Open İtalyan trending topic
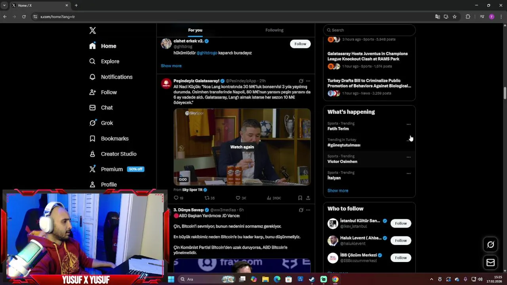Screen dimensions: 507x285 (x=334, y=178)
